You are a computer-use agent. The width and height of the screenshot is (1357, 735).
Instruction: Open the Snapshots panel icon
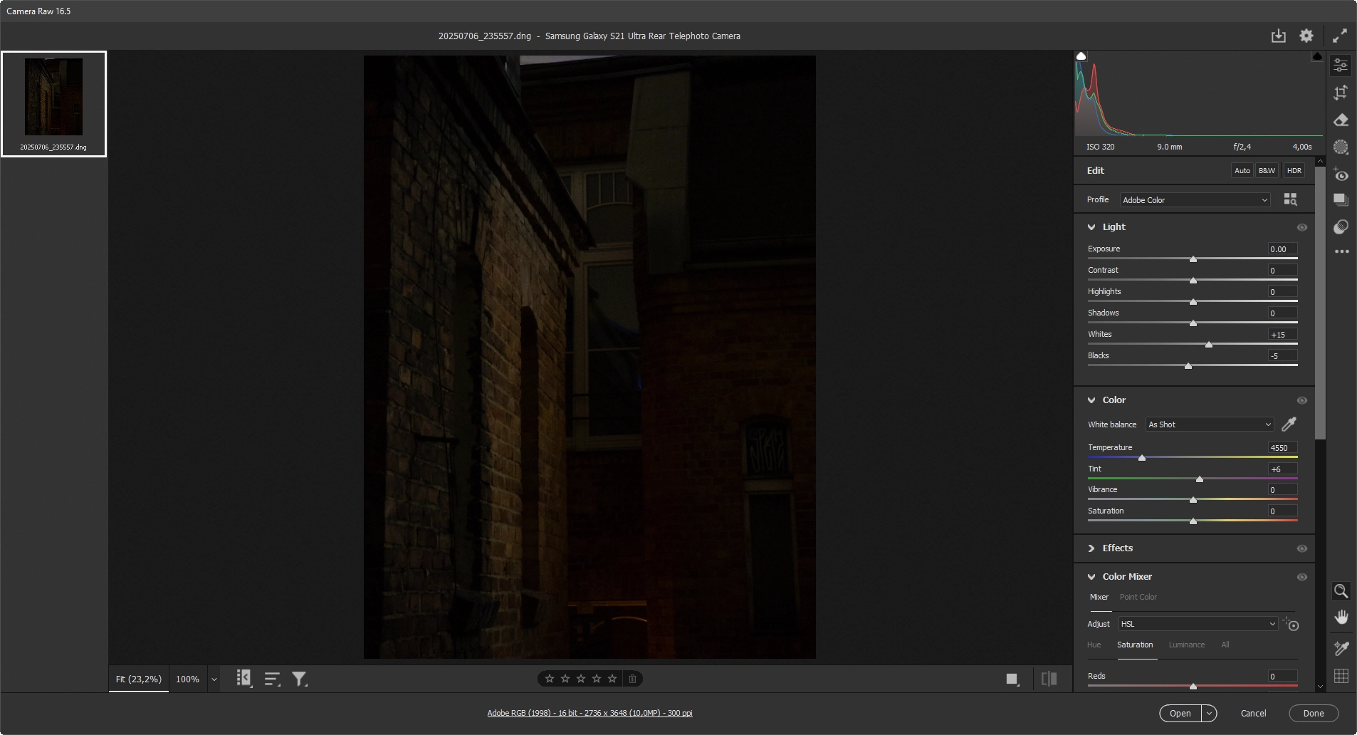tap(1341, 200)
